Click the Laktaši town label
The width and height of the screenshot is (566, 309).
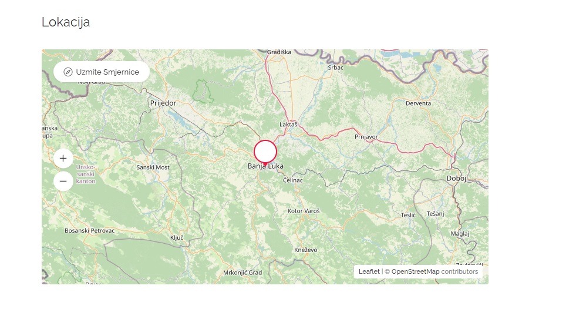pyautogui.click(x=289, y=125)
